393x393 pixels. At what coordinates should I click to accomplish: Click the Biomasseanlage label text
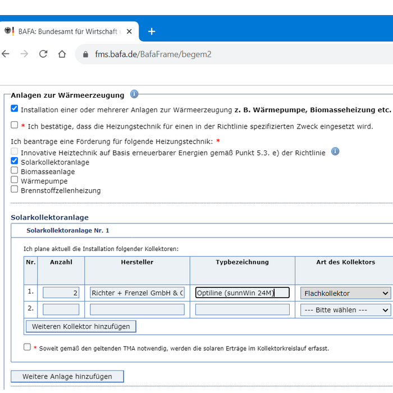pyautogui.click(x=48, y=172)
